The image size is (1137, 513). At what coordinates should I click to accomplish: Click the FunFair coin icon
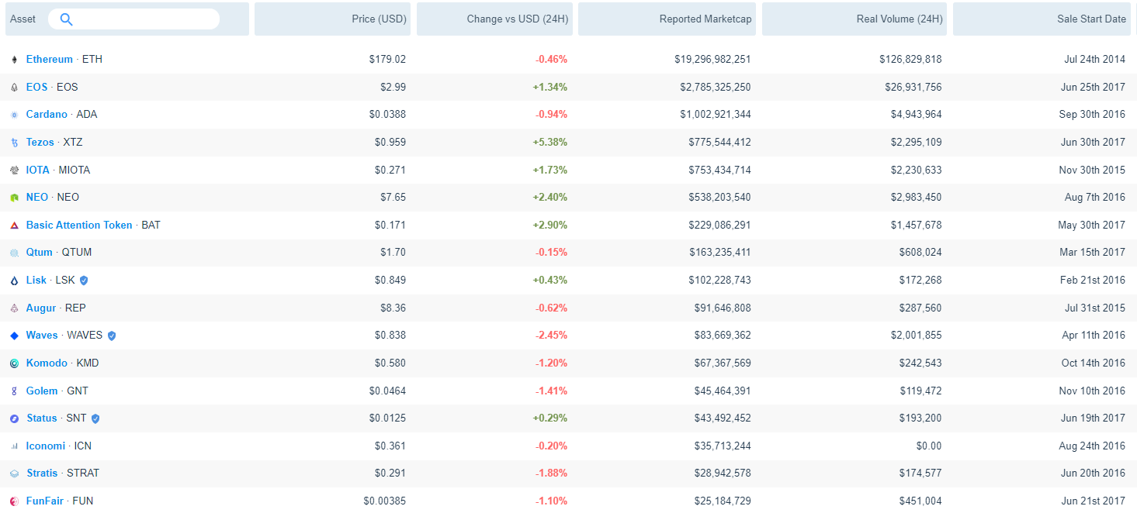pos(14,501)
